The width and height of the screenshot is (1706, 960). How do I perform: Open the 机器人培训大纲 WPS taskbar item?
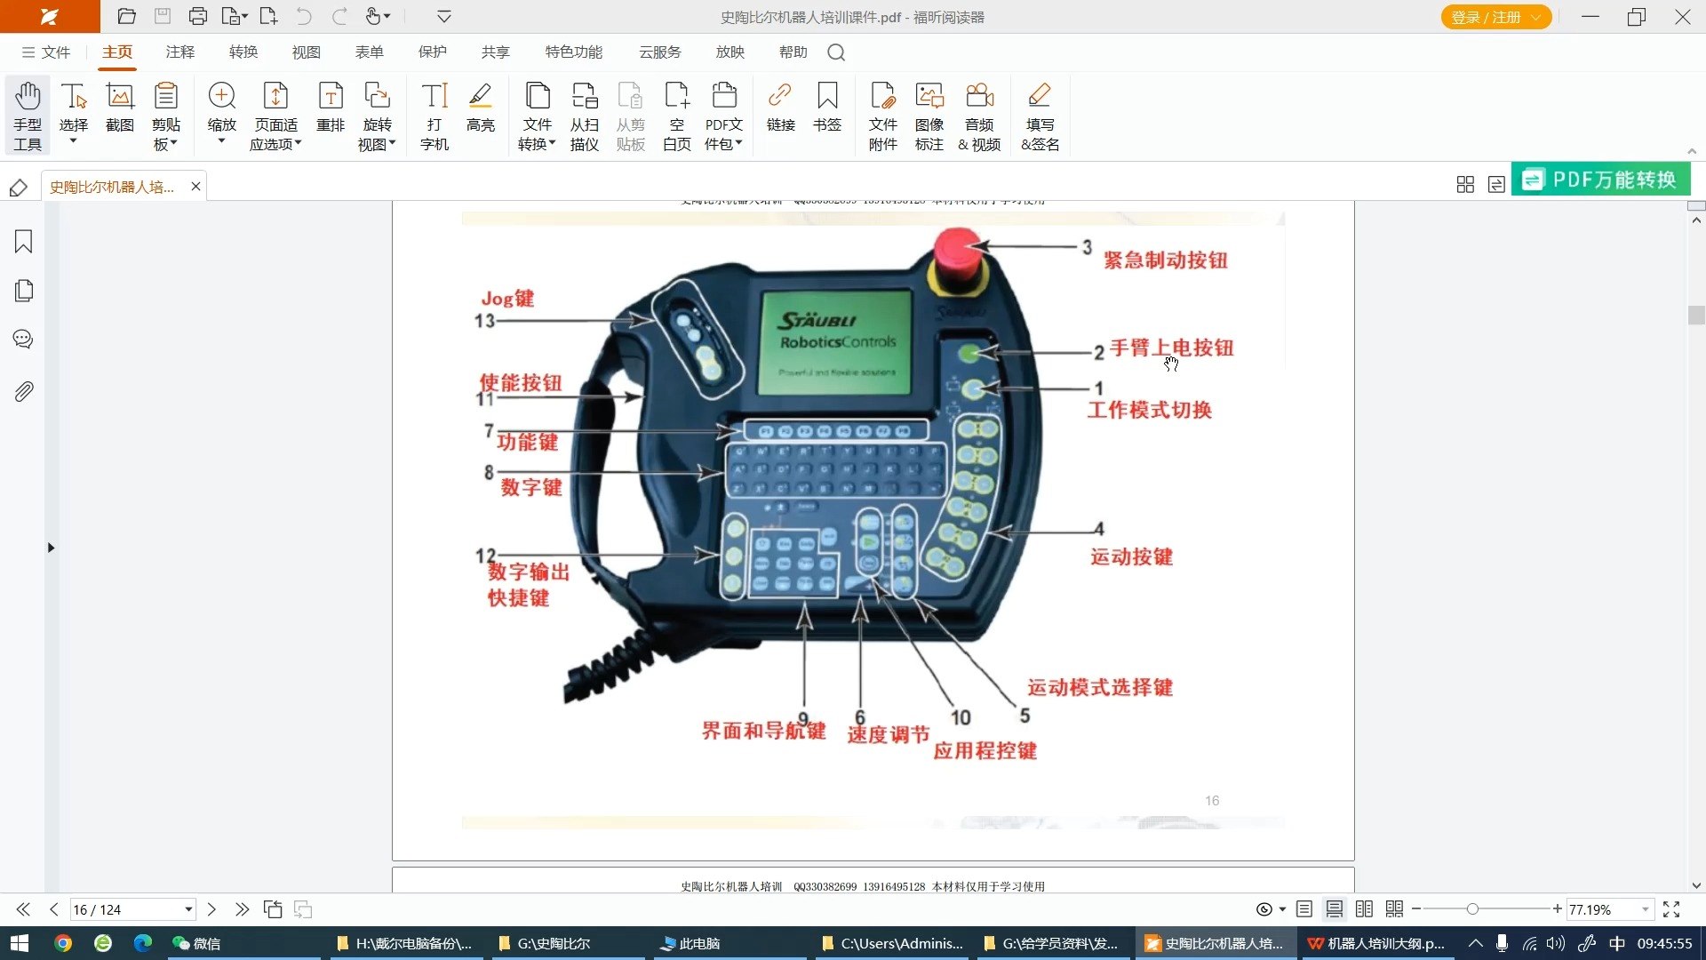tap(1376, 943)
